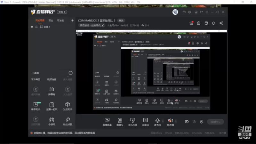The image size is (256, 144).
Task: Lock the 全屏 1 source
Action: (x=36, y=27)
